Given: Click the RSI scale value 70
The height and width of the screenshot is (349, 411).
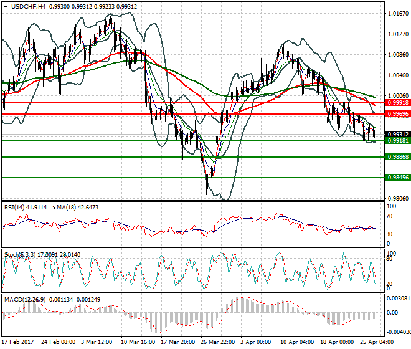Looking at the screenshot, I should 389,216.
